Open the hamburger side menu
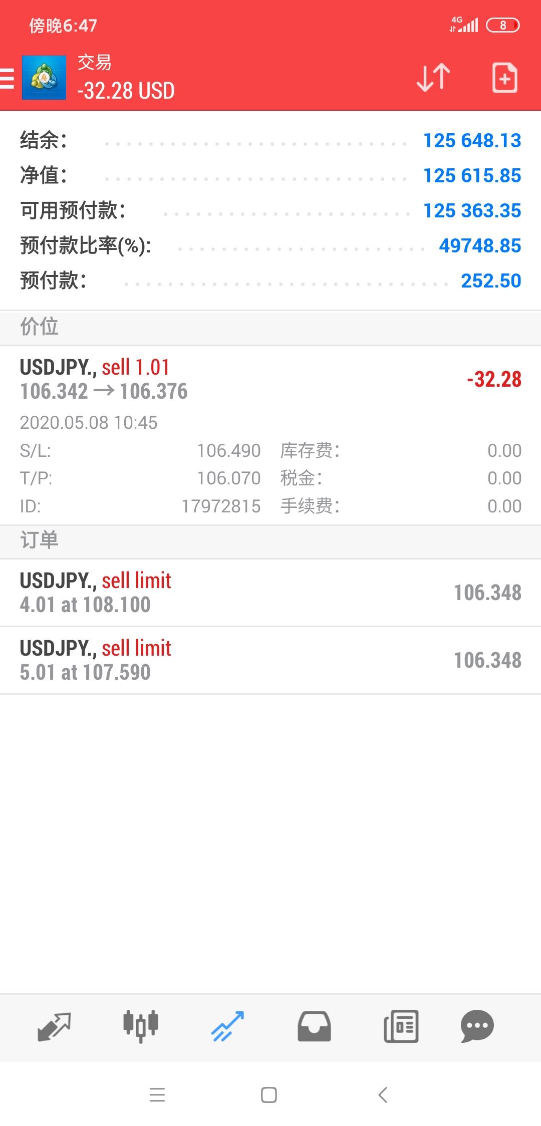 [x=7, y=79]
